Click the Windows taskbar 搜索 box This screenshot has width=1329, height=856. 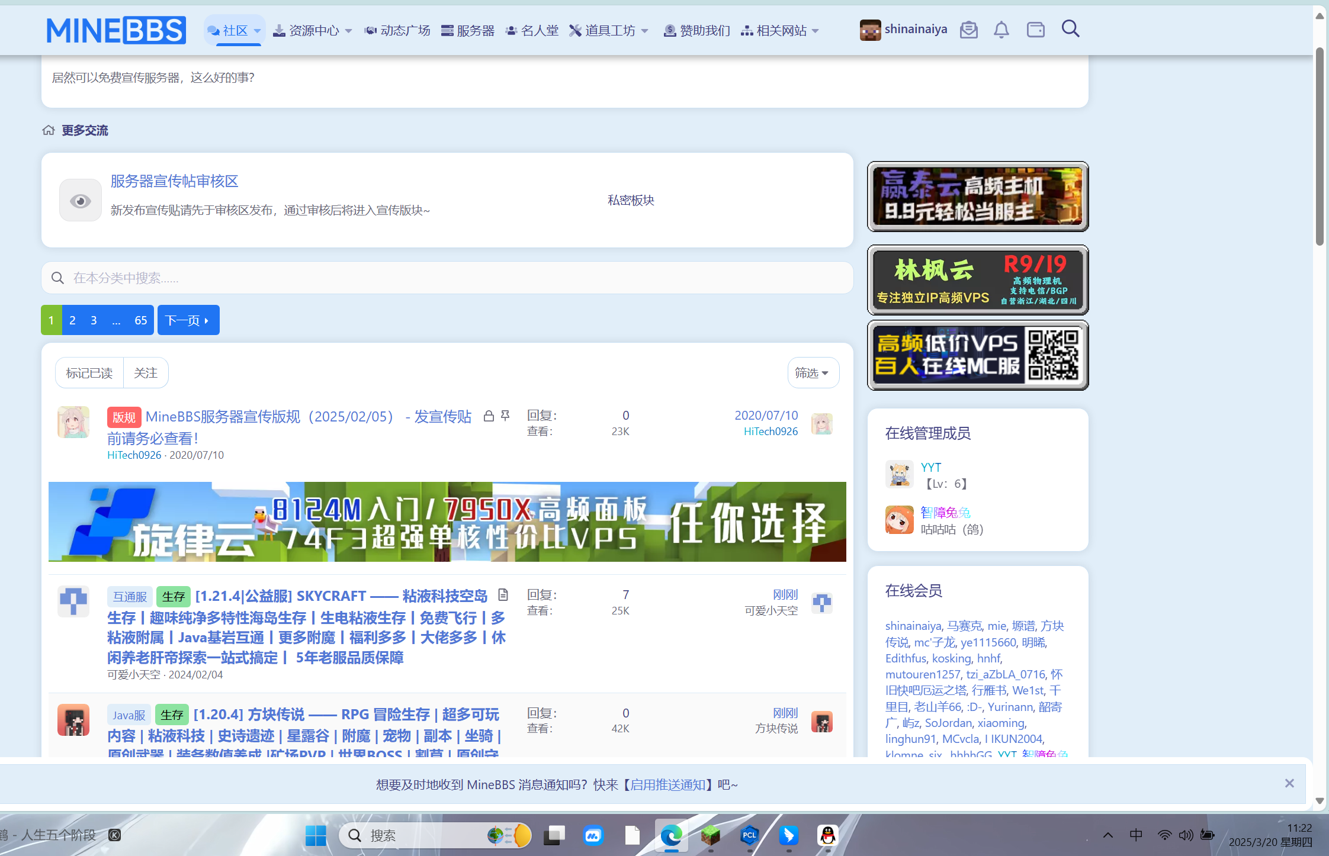435,835
